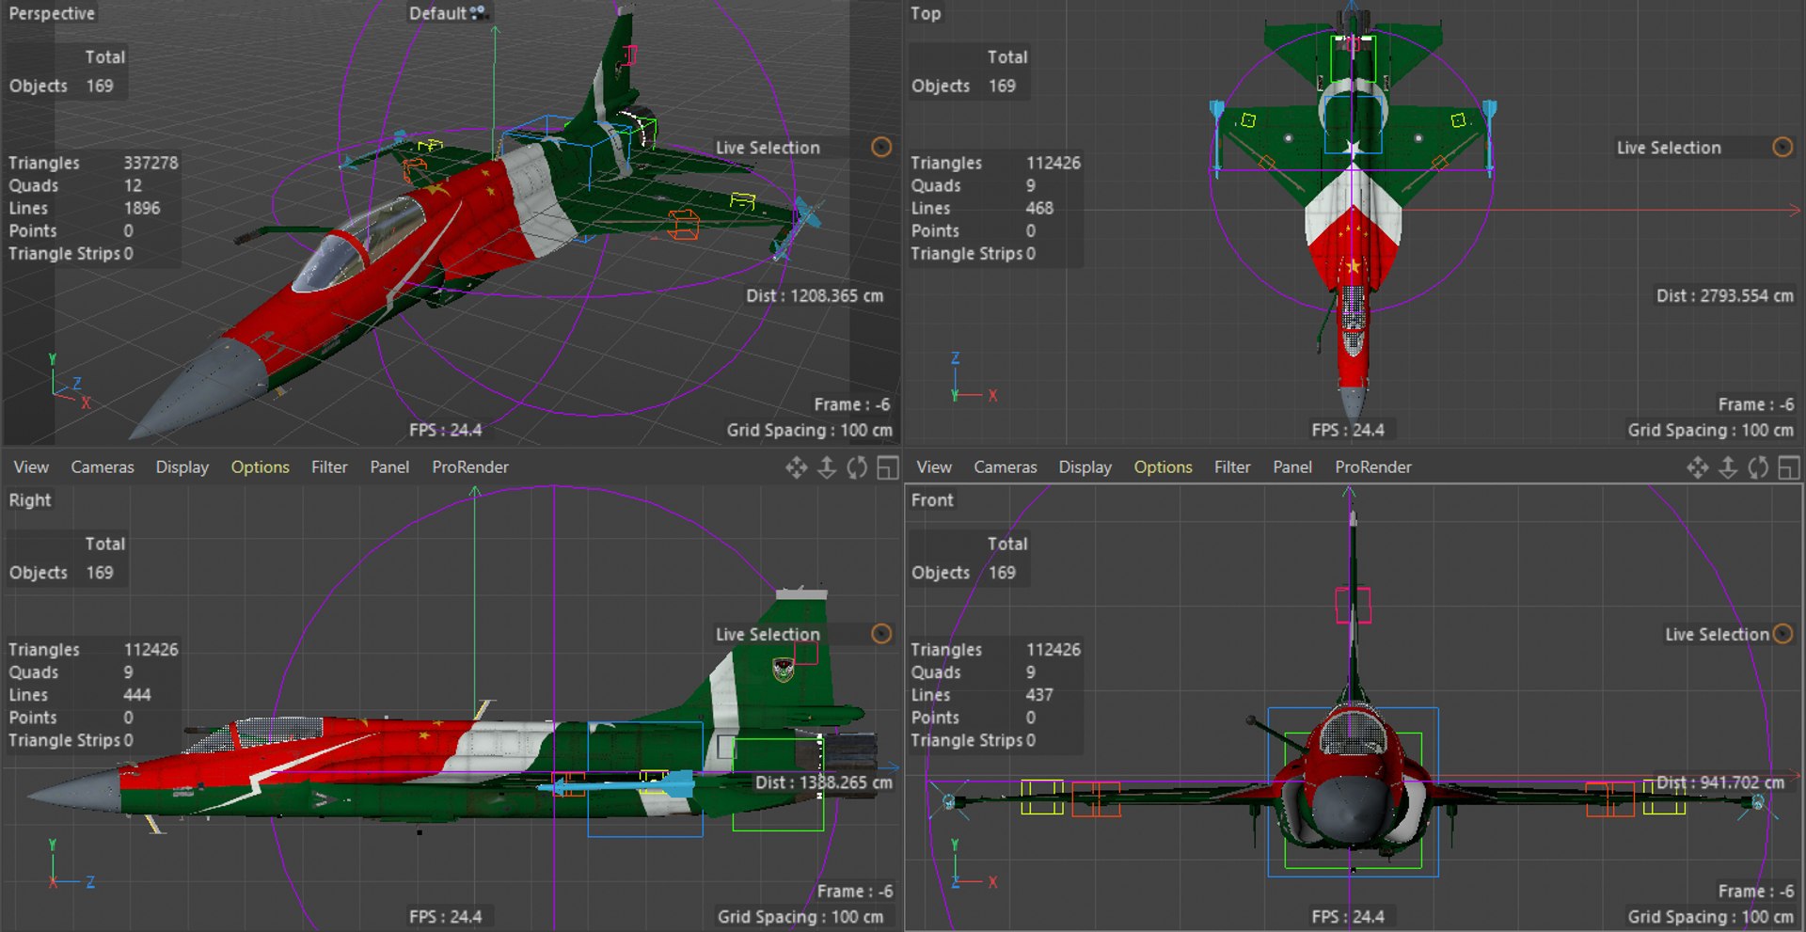Viewport: 1806px width, 932px height.
Task: Open the Filter menu of the Right viewport
Action: pos(329,467)
